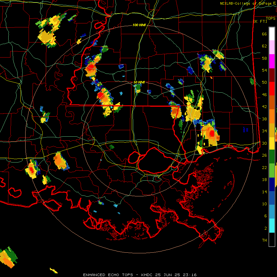
Task: Click the 'NEXLAB-College of DuPage' credit text
Action: point(246,3)
